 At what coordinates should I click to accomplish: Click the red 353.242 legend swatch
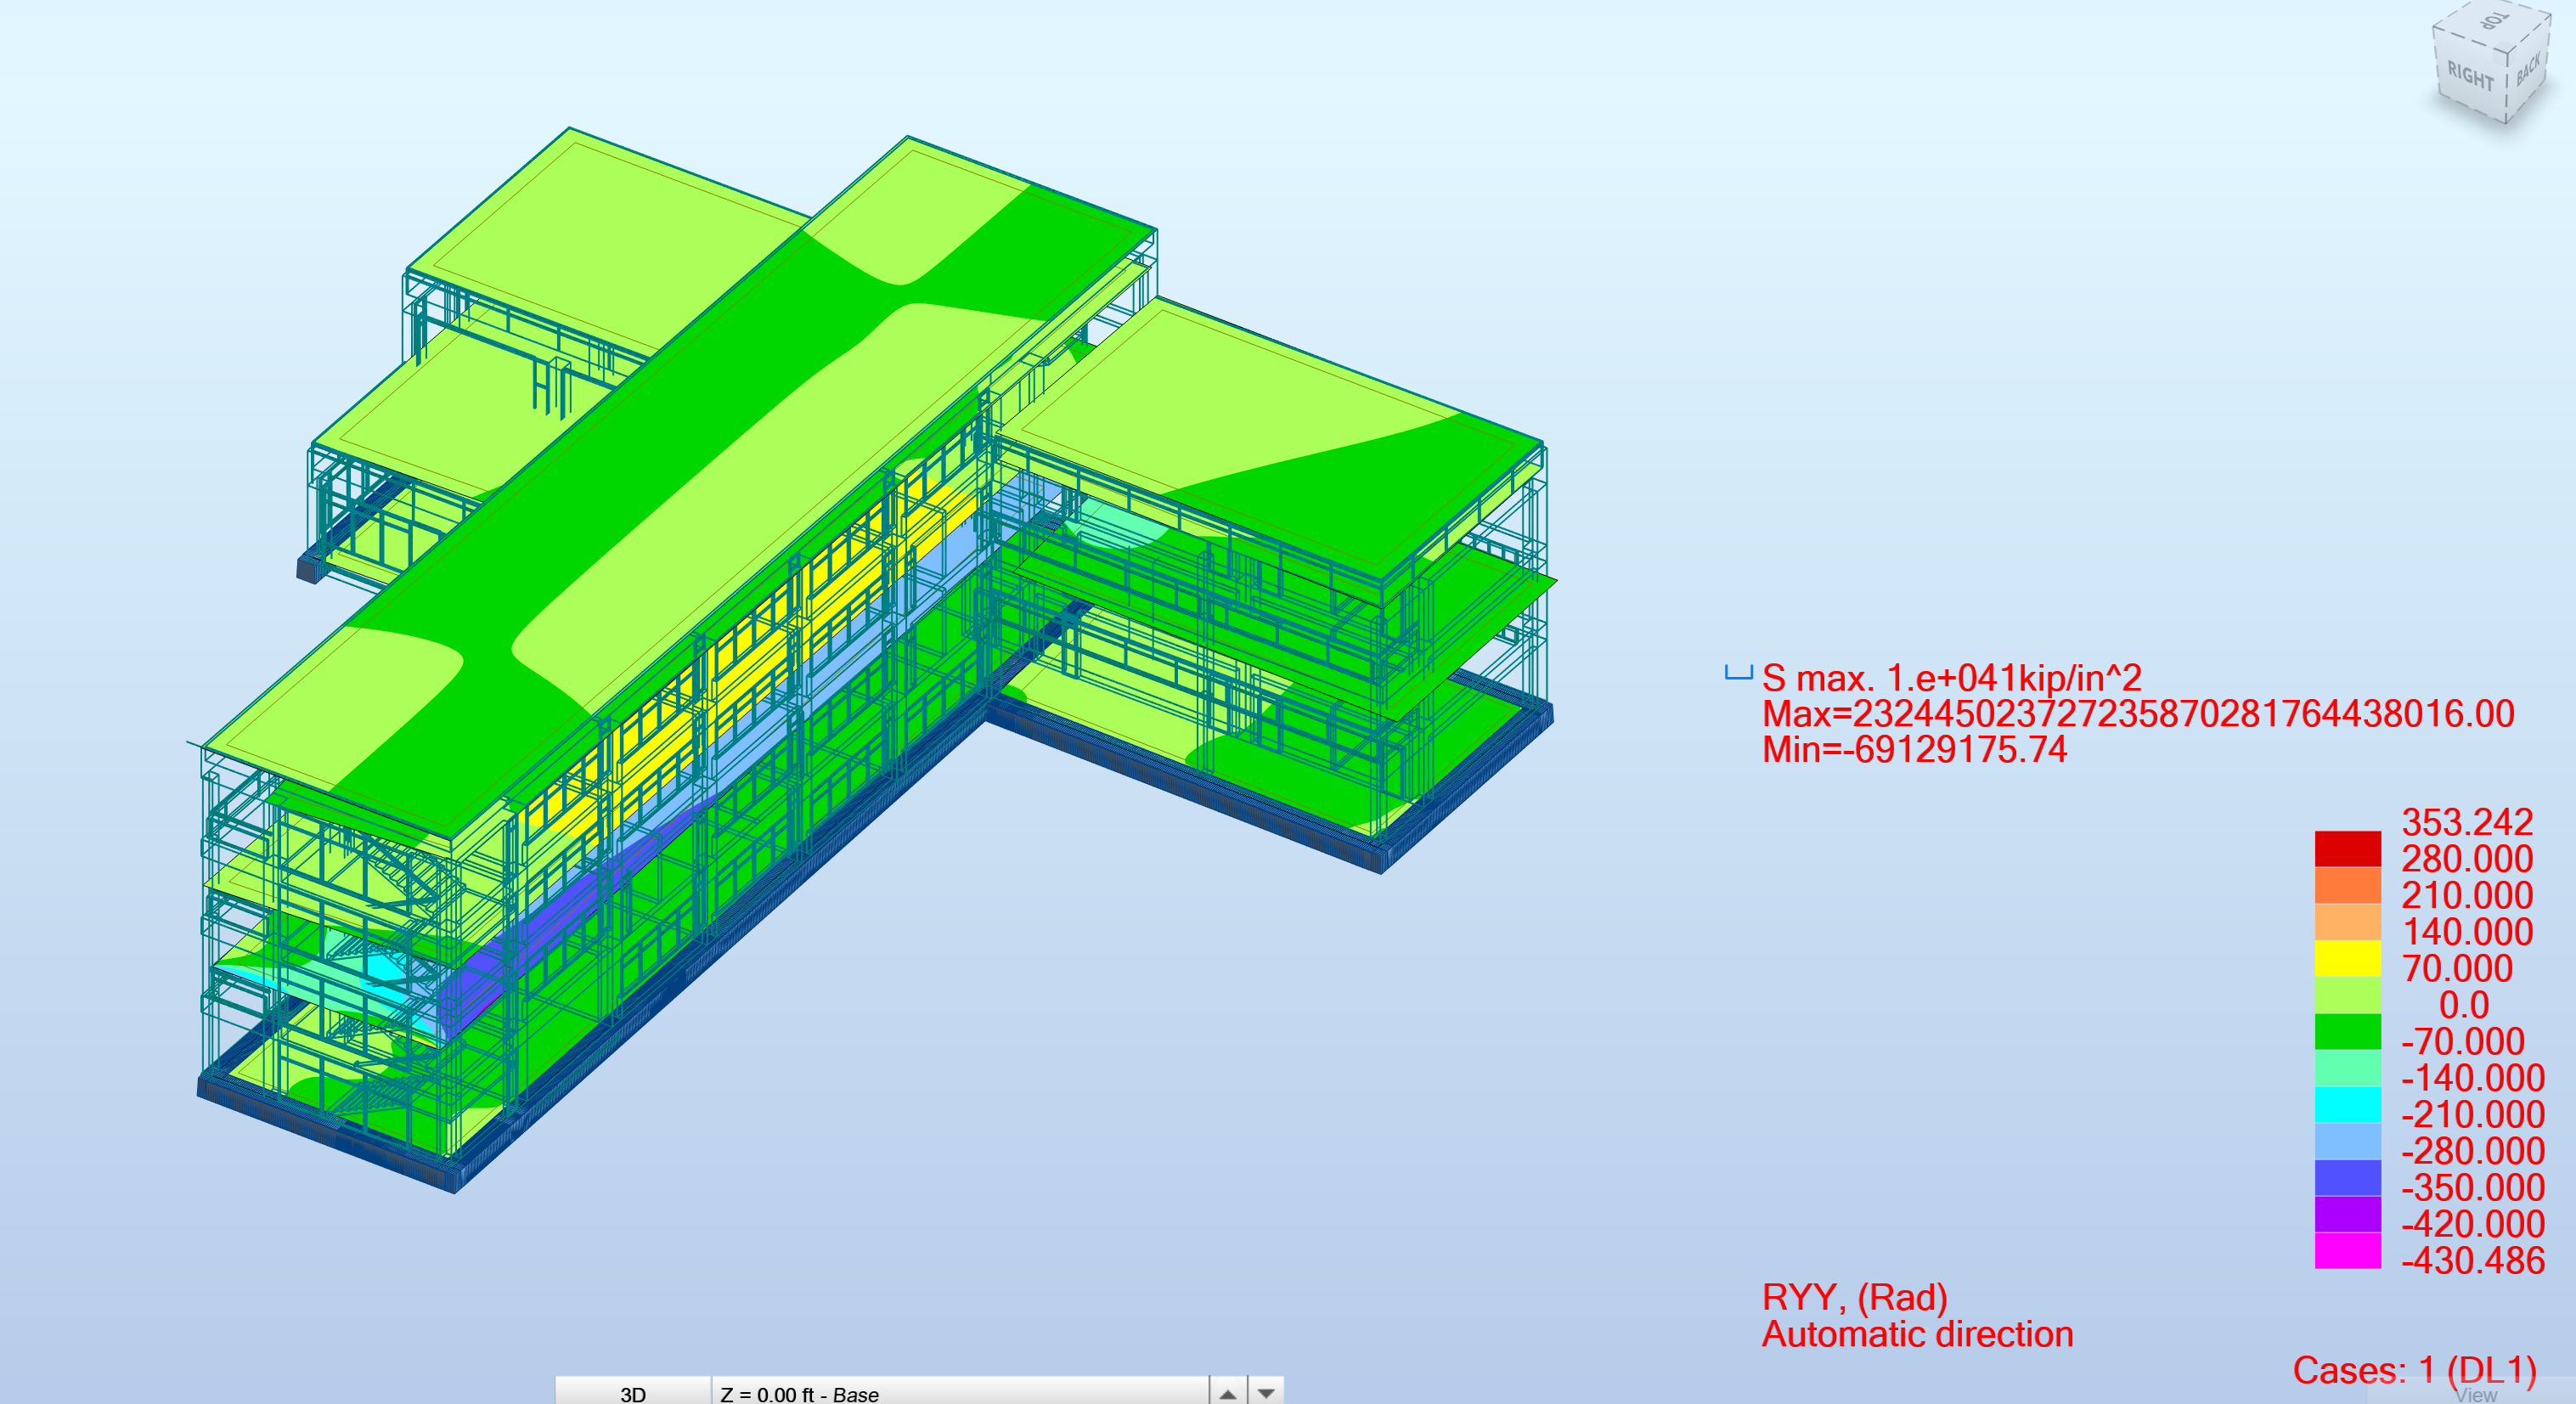[2347, 849]
